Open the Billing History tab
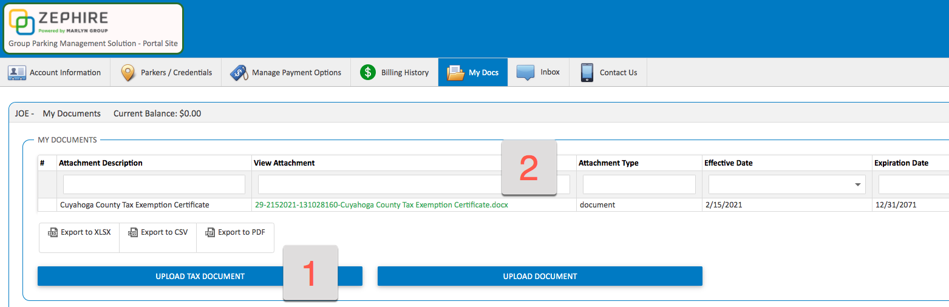The image size is (949, 307). pyautogui.click(x=404, y=72)
